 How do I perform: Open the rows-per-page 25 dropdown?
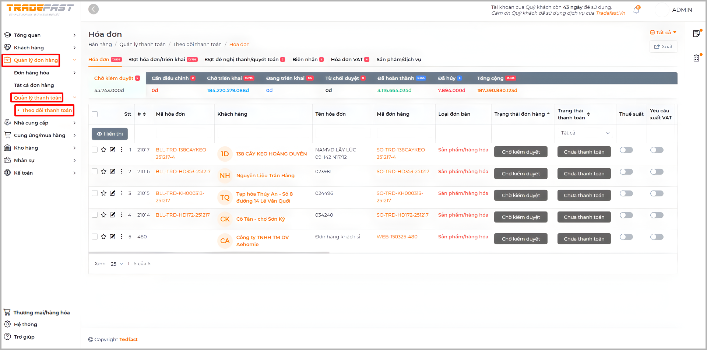pyautogui.click(x=117, y=264)
